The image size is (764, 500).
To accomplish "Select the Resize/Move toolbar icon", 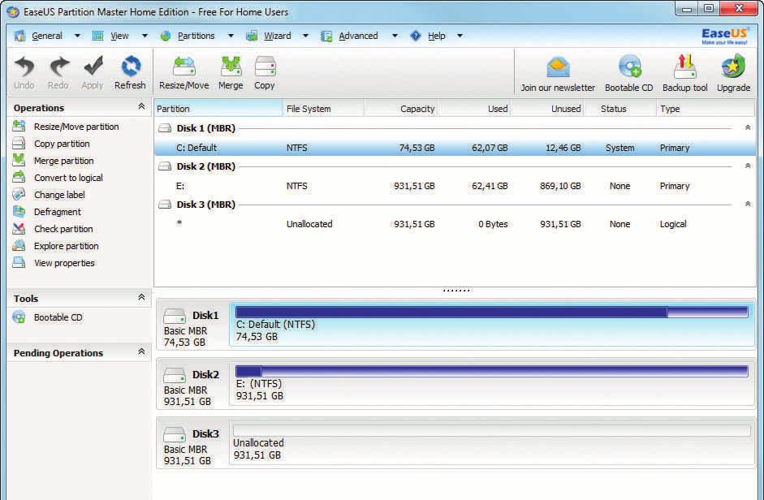I will click(183, 67).
